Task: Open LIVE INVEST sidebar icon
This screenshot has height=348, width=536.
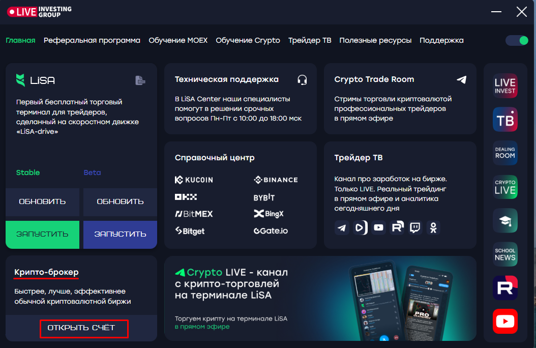Action: coord(505,86)
